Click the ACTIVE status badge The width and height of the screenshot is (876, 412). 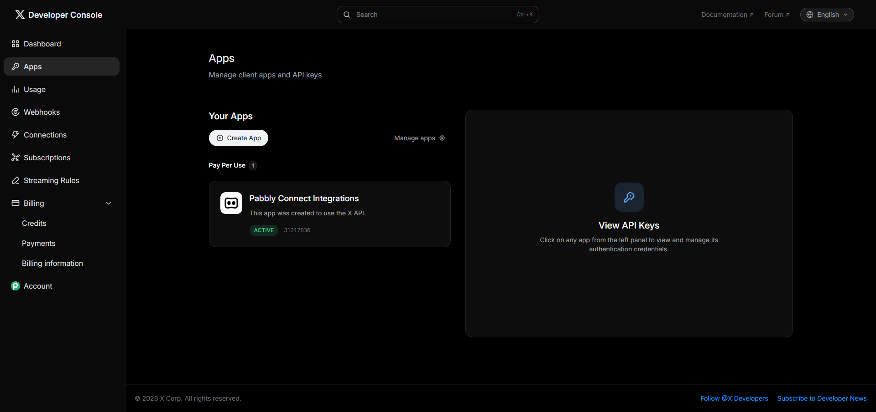[264, 230]
